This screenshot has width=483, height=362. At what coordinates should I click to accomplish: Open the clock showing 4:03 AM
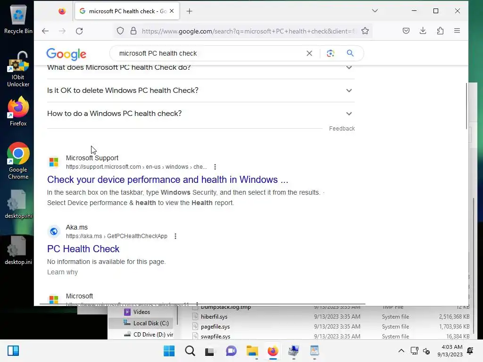450,351
